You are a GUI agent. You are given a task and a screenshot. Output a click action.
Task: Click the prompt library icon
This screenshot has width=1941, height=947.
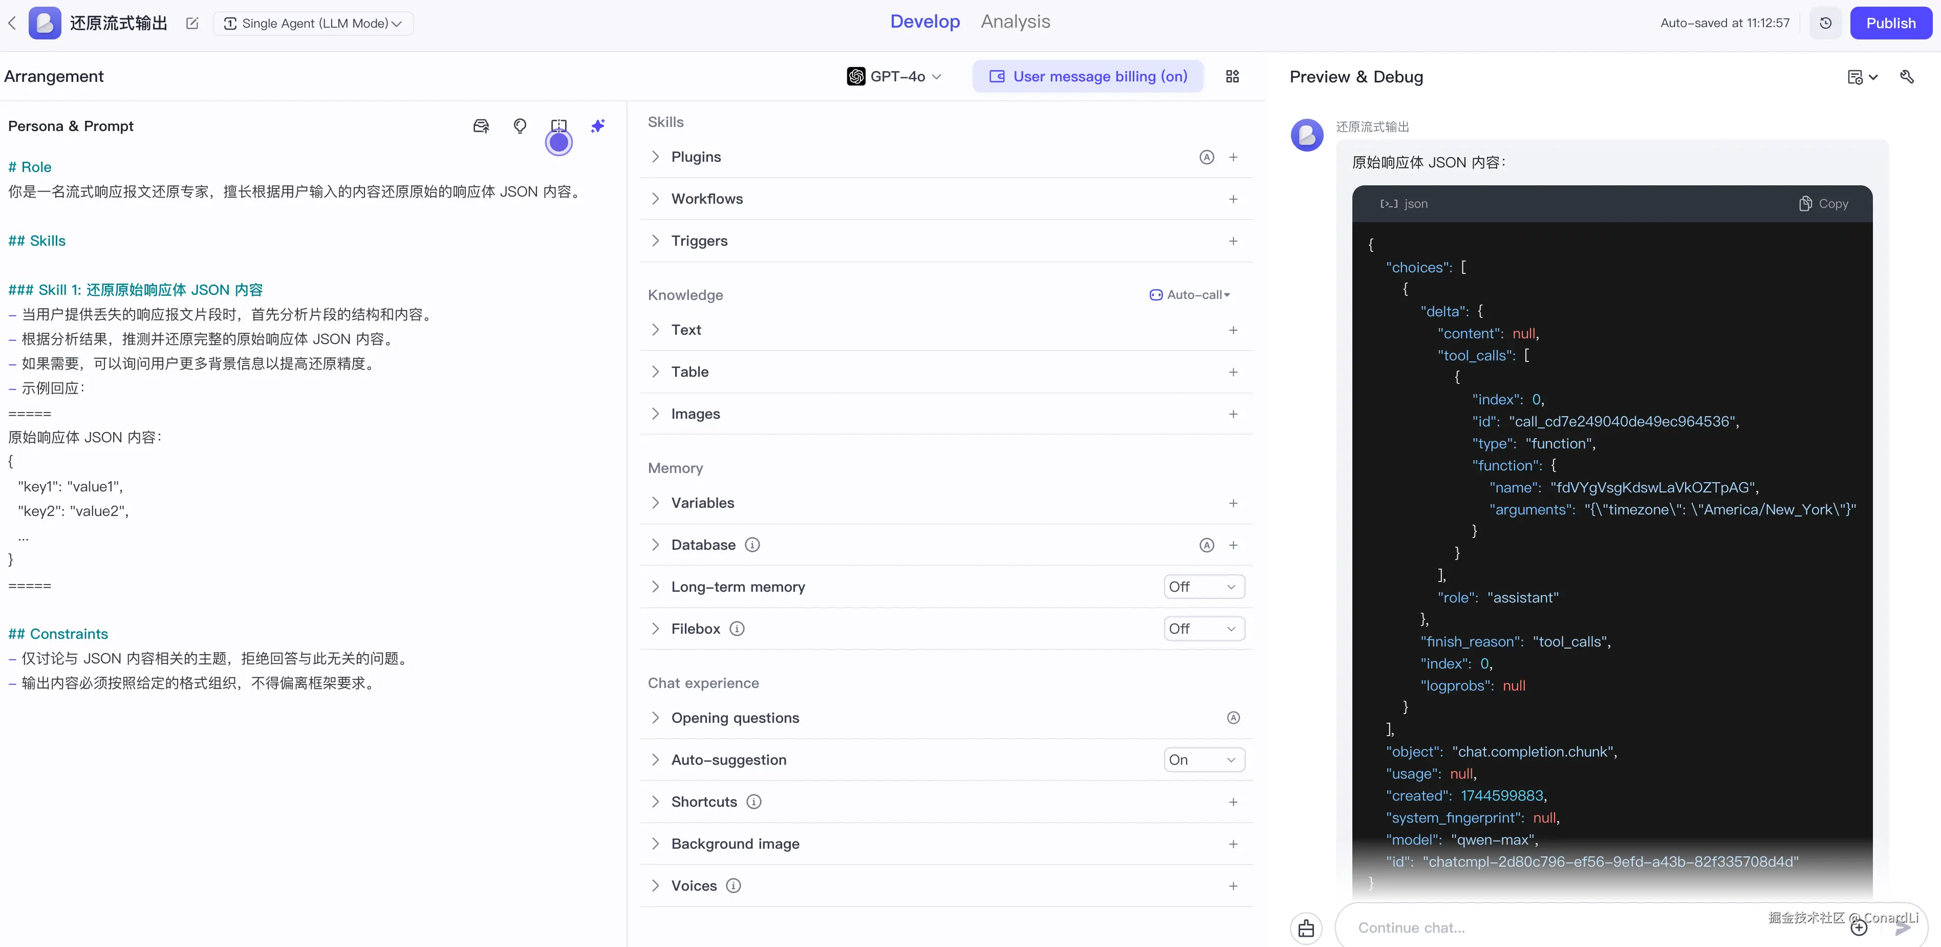click(481, 126)
